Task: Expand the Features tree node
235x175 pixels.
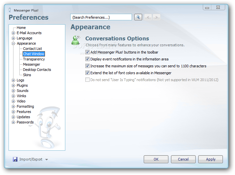Action: pos(13,112)
